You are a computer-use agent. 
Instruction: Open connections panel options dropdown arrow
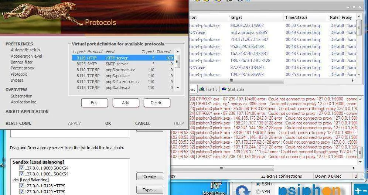coord(348,7)
